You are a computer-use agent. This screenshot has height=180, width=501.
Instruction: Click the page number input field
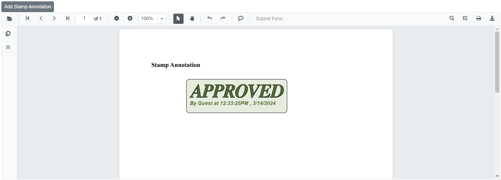[84, 18]
